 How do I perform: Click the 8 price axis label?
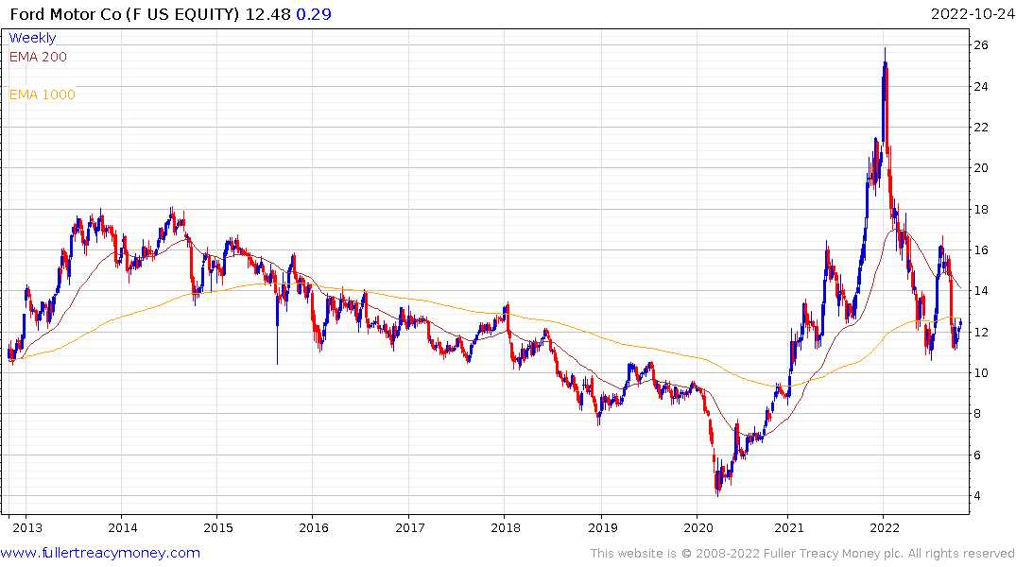pos(977,413)
